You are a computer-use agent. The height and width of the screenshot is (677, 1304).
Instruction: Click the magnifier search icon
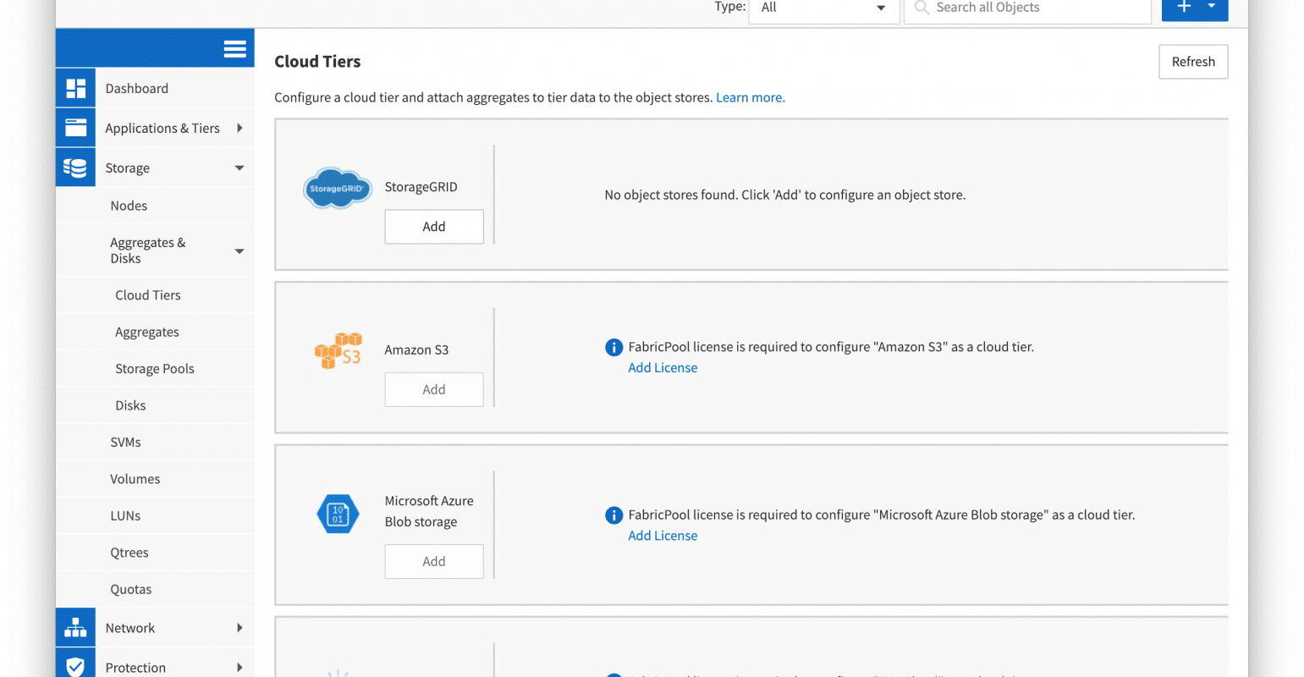tap(922, 8)
